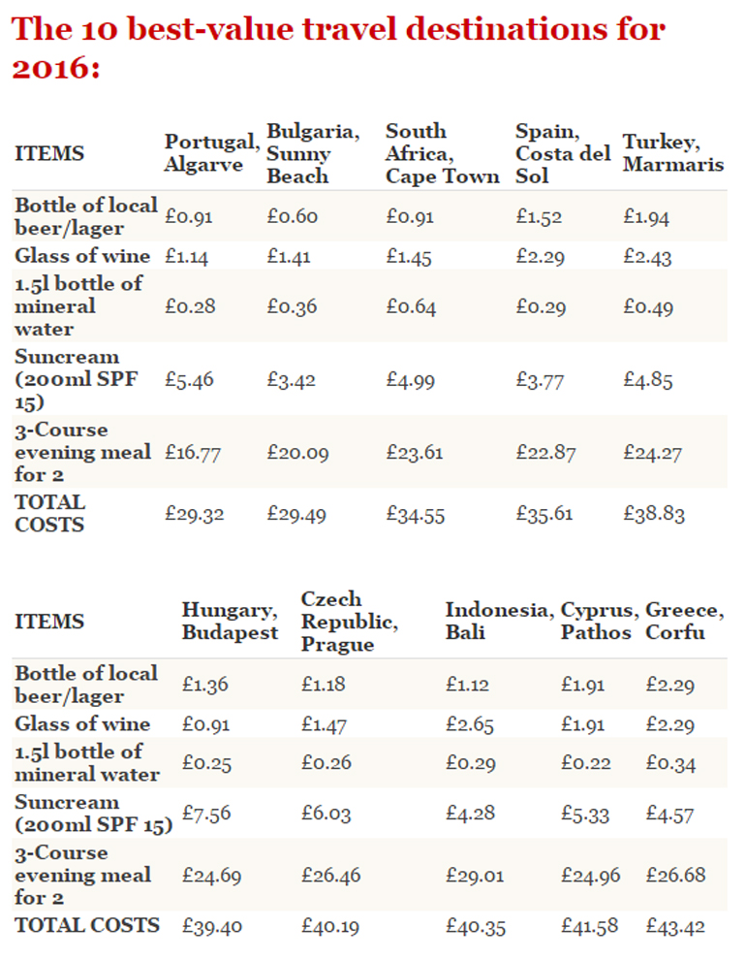Viewport: 746px width, 960px height.
Task: Click the Spain, Costa del Sol header
Action: (562, 153)
